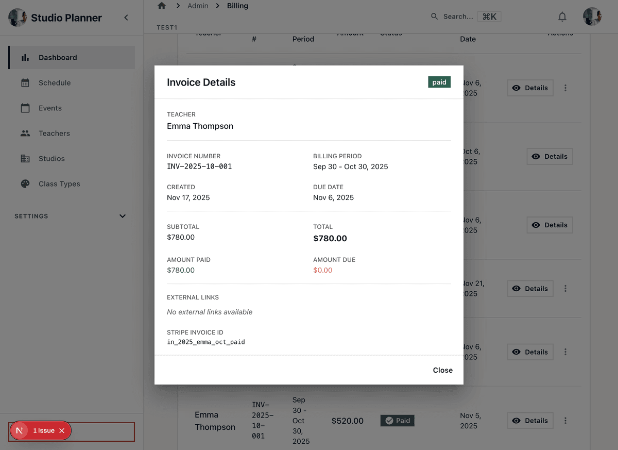
Task: Select the Billing breadcrumb
Action: click(237, 6)
